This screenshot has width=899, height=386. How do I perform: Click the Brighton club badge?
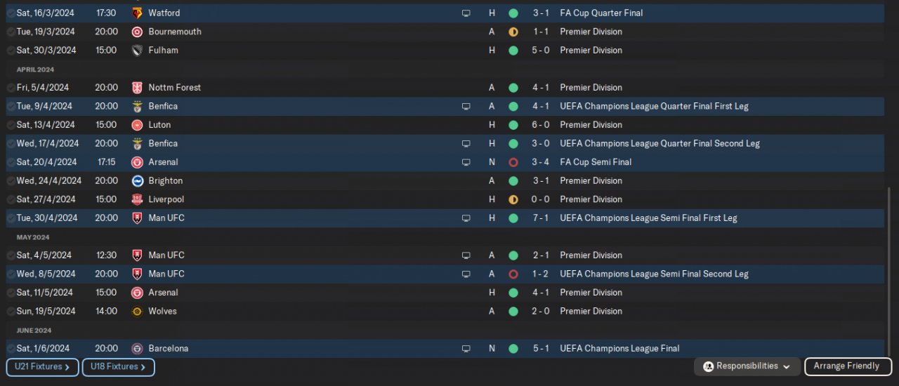pos(137,180)
